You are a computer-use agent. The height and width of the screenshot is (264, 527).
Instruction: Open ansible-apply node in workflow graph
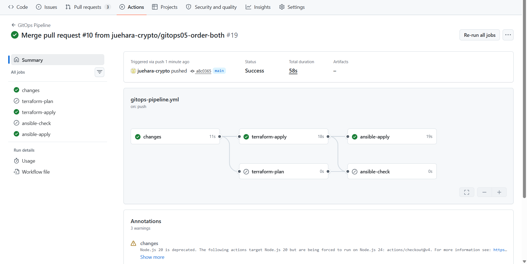(392, 137)
